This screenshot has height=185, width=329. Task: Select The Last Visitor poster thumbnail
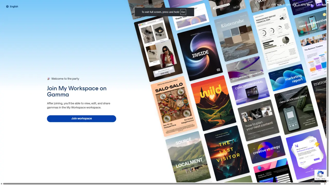(227, 153)
